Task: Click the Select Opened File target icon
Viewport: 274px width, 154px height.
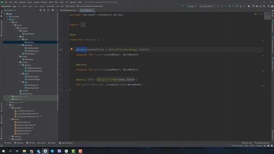Action: coord(41,10)
